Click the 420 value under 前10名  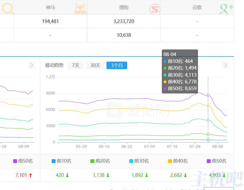click(x=60, y=175)
